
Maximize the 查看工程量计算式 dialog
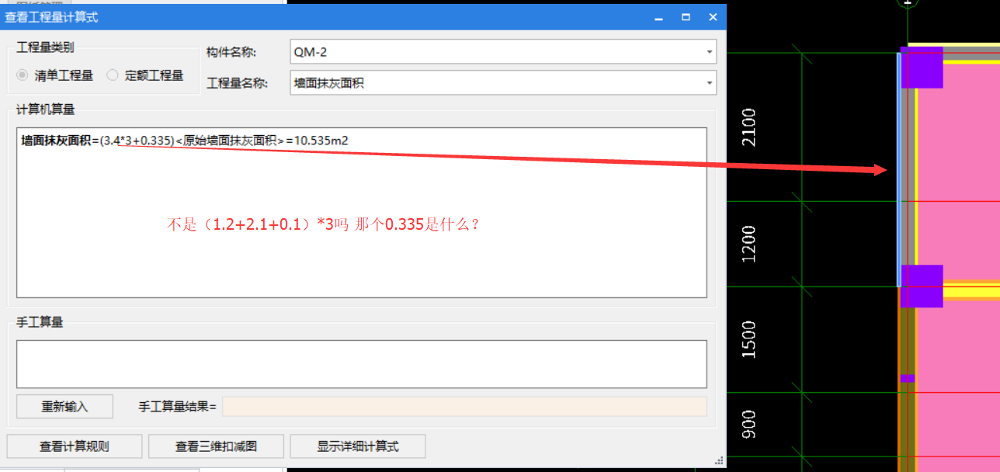(686, 16)
